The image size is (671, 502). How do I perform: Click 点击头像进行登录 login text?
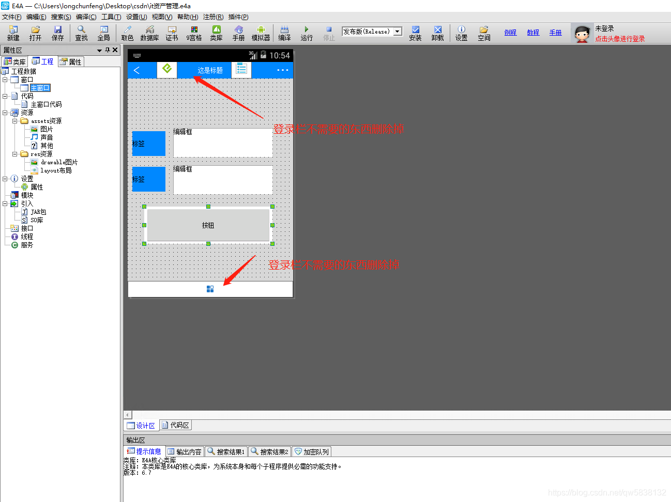pos(620,39)
